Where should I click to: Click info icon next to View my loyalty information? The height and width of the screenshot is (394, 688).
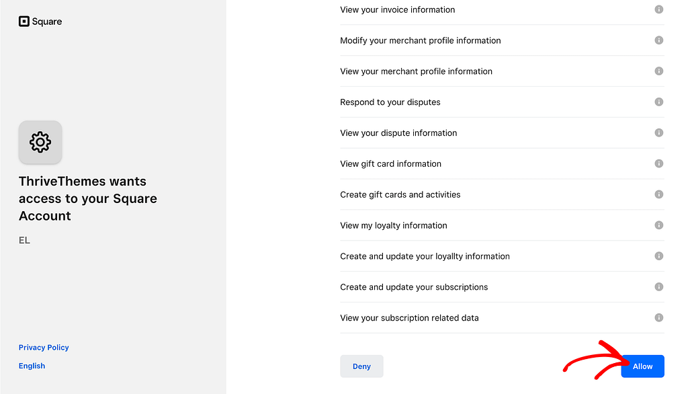click(x=658, y=225)
